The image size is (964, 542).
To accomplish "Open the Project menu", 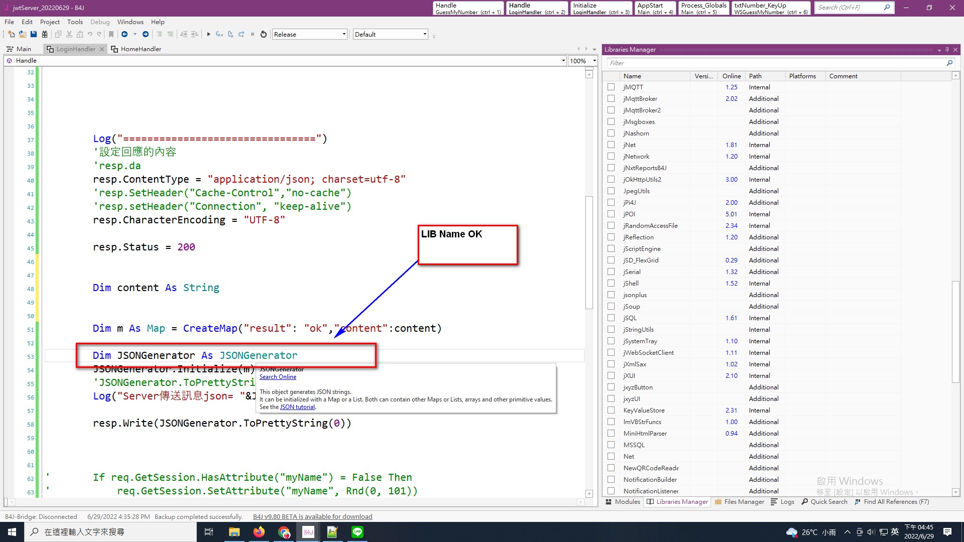I will 50,22.
